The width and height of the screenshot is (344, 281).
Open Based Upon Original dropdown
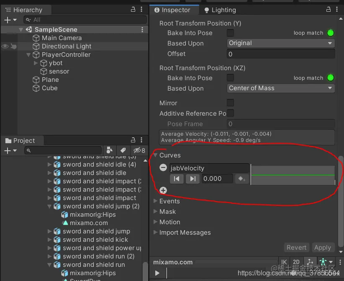coord(280,43)
